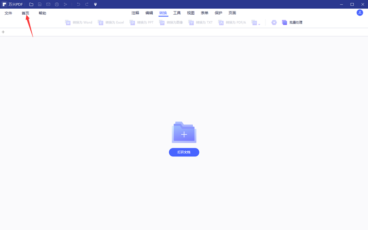Open the 帮助 menu
Image resolution: width=368 pixels, height=230 pixels.
42,13
